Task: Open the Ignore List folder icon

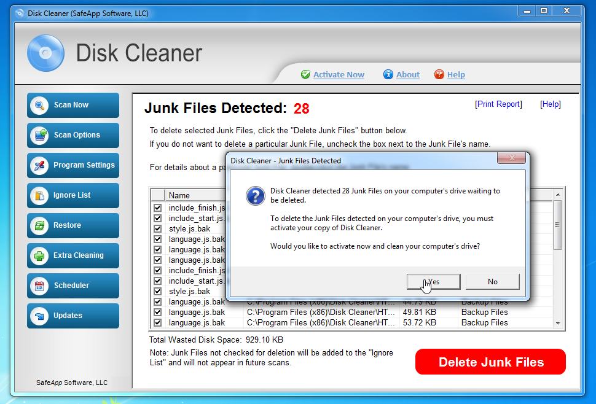Action: click(38, 195)
